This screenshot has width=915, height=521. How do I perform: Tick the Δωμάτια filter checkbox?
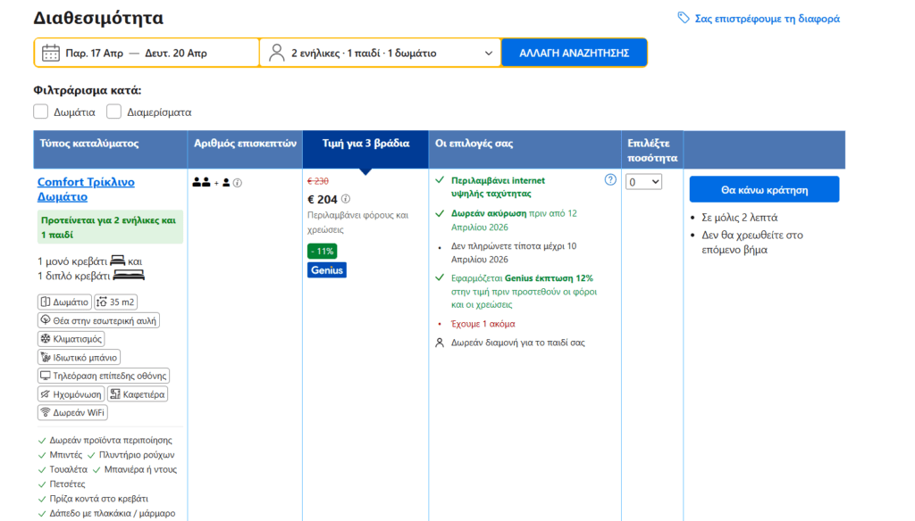point(40,112)
